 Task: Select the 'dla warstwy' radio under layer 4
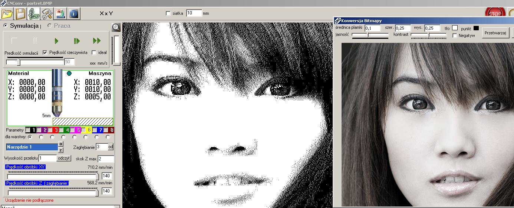click(x=63, y=137)
